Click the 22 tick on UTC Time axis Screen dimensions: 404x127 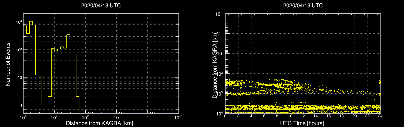tap(368, 116)
